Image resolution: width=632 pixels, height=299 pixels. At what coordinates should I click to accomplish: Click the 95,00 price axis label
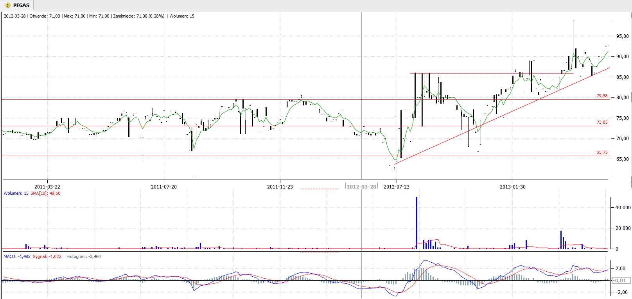tap(623, 36)
